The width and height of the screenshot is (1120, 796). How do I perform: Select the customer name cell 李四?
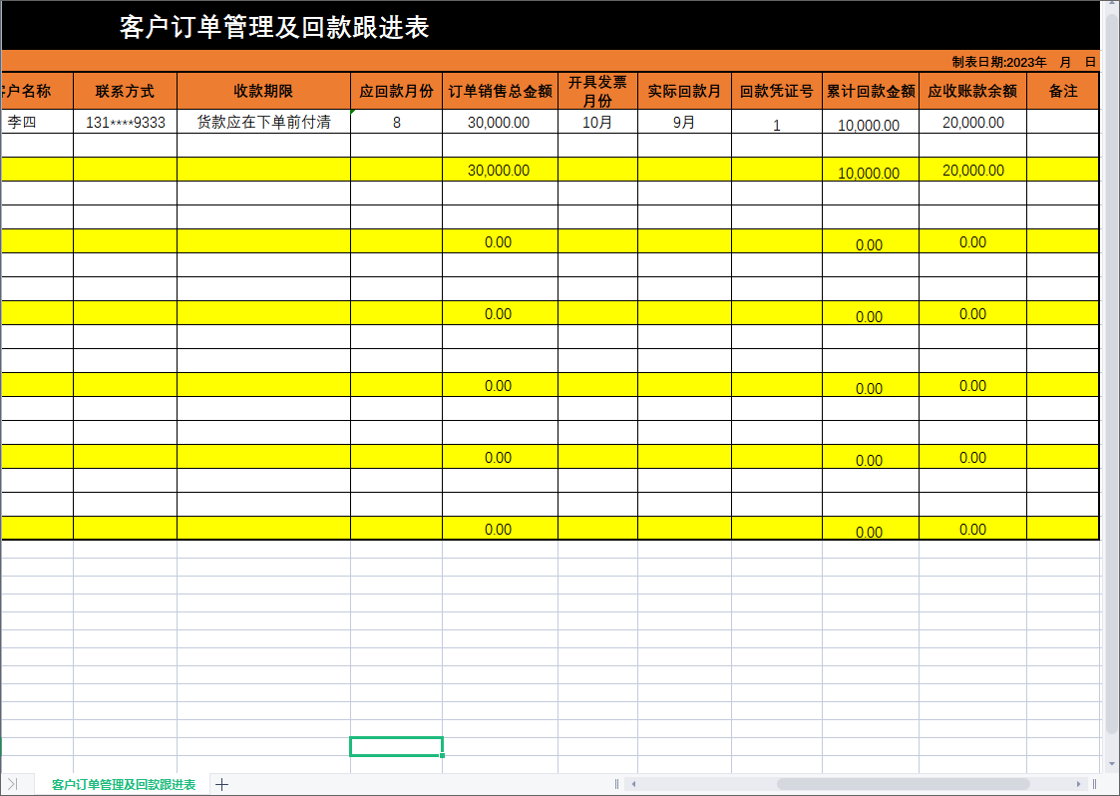click(37, 122)
